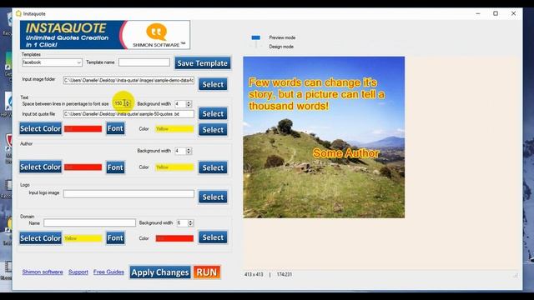Click Select Color button in Domain section
The image size is (534, 300).
coord(41,238)
